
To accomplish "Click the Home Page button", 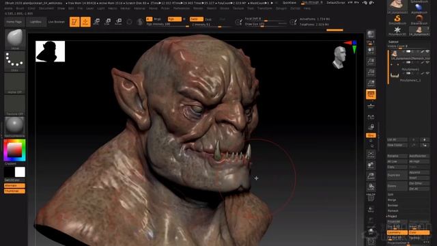I will click(14, 22).
